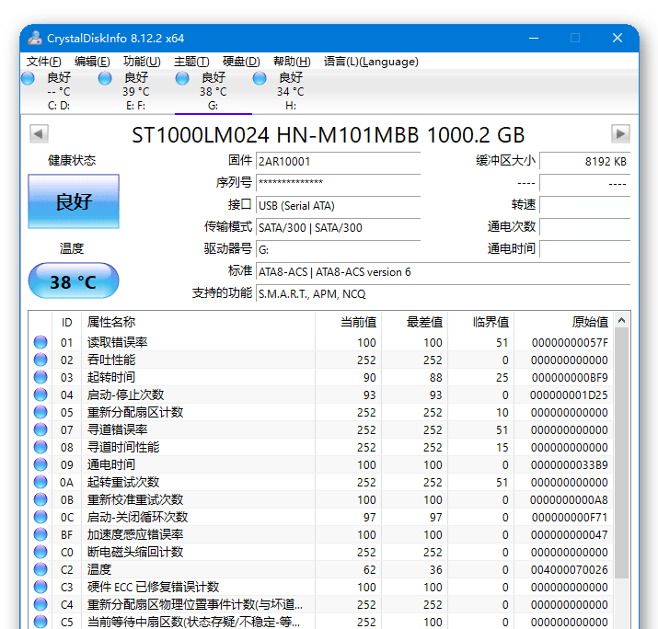Viewport: 658px width, 629px height.
Task: Click the 转速 value field
Action: tap(585, 205)
